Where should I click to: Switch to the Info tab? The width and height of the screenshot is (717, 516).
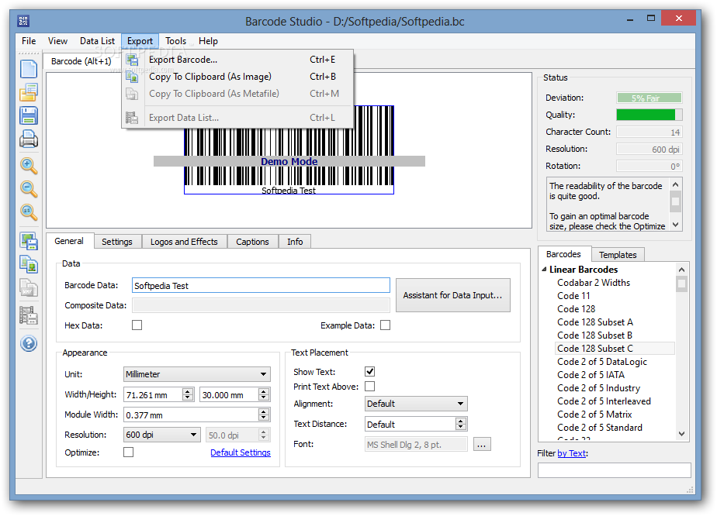[295, 242]
